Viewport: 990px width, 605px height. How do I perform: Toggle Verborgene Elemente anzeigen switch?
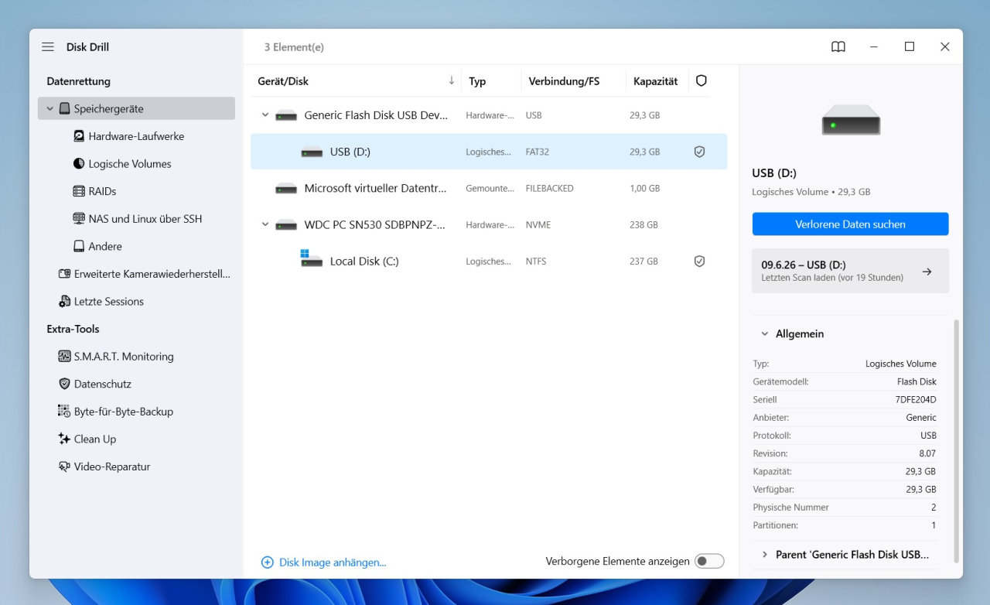tap(709, 562)
